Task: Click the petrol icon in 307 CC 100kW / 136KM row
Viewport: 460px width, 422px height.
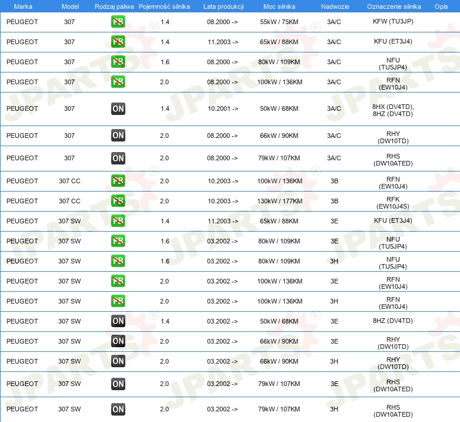Action: tap(118, 181)
